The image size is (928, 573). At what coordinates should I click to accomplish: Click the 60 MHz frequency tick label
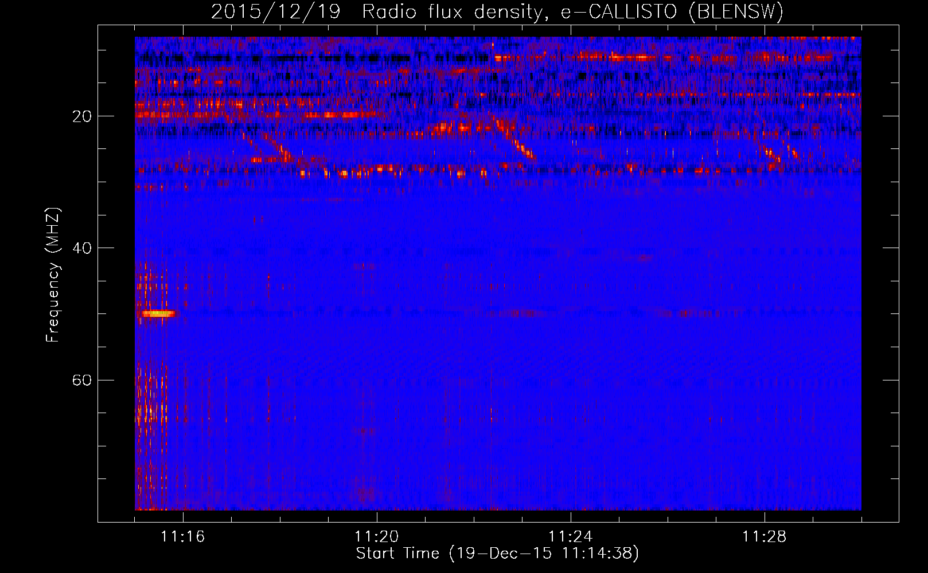click(x=82, y=380)
